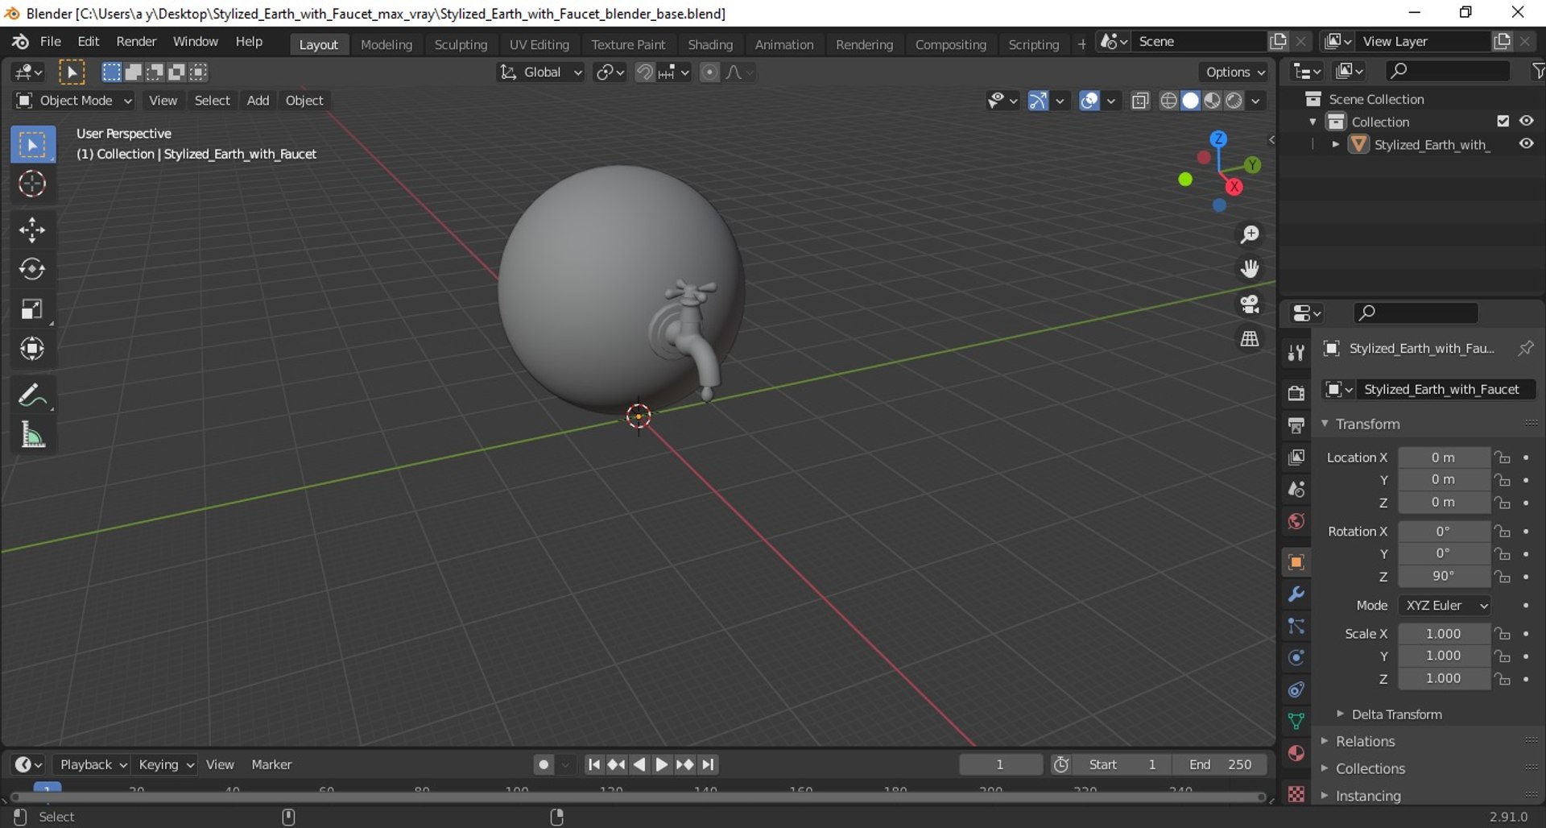Toggle lock on Rotation Z
Image resolution: width=1546 pixels, height=828 pixels.
[1503, 577]
